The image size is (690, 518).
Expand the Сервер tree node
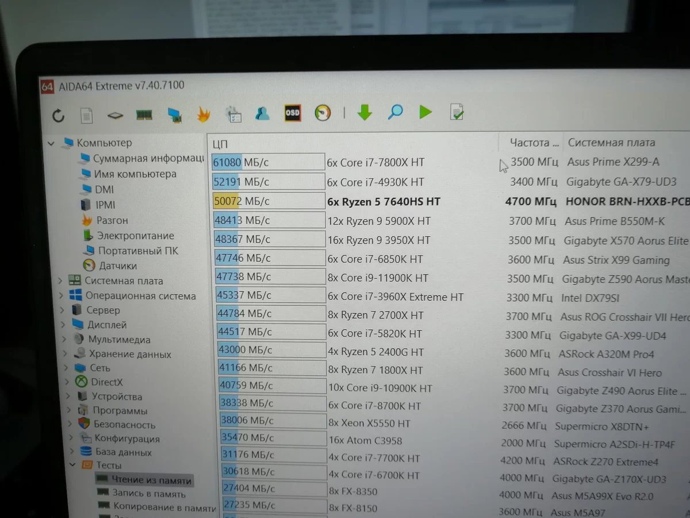click(x=62, y=310)
